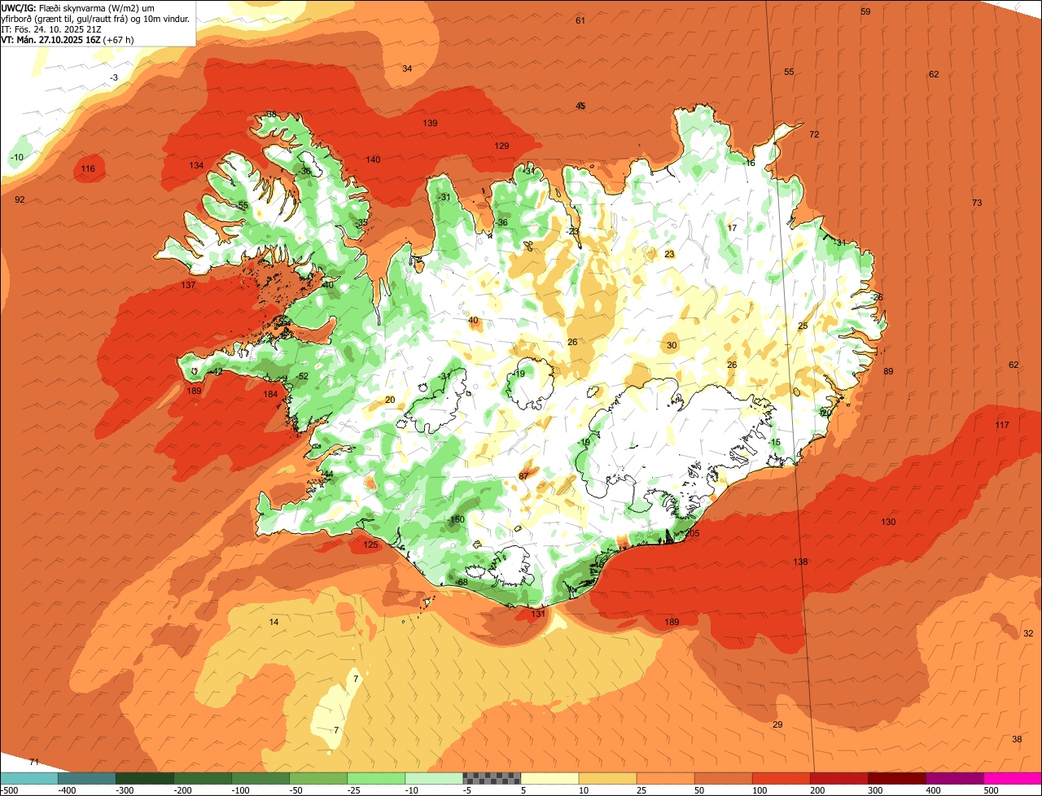Screen dimensions: 1042x796
Task: Click the pale yellow 5 to 10 swatch
Action: click(549, 778)
